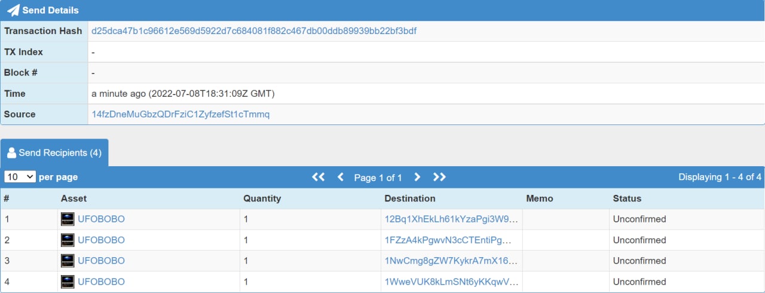This screenshot has height=293, width=765.
Task: Go to previous page arrow
Action: (x=341, y=177)
